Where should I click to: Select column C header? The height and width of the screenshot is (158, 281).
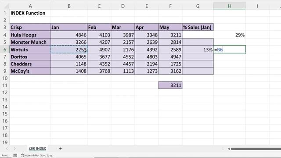(99, 6)
